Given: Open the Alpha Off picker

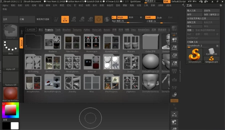Looking at the screenshot, I should click(x=10, y=63).
